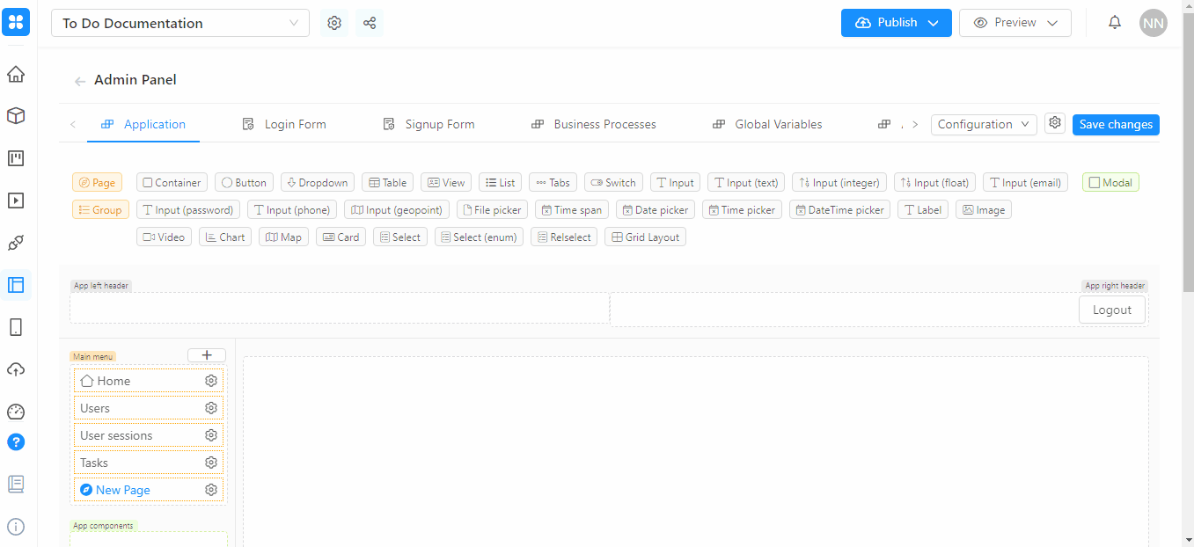Expand the To Do Documentation project dropdown

(180, 24)
